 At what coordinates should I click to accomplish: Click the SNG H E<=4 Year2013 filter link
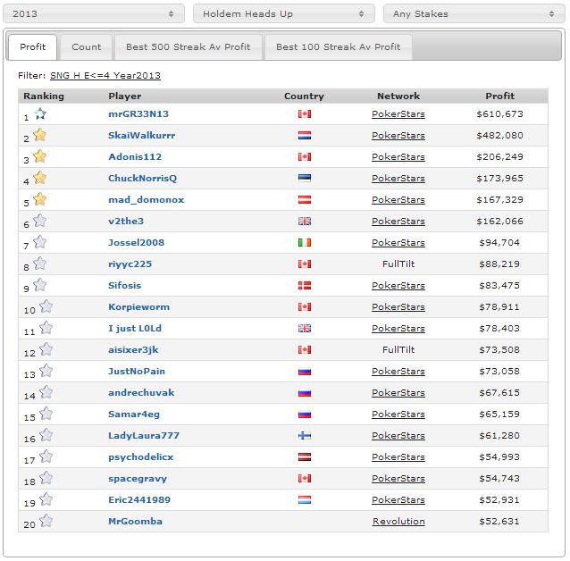(x=105, y=75)
